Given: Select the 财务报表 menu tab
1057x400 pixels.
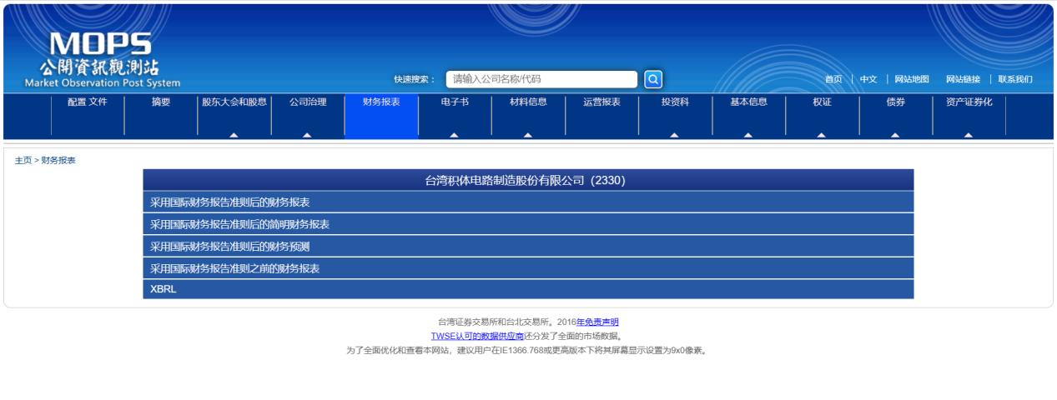Looking at the screenshot, I should (x=381, y=102).
